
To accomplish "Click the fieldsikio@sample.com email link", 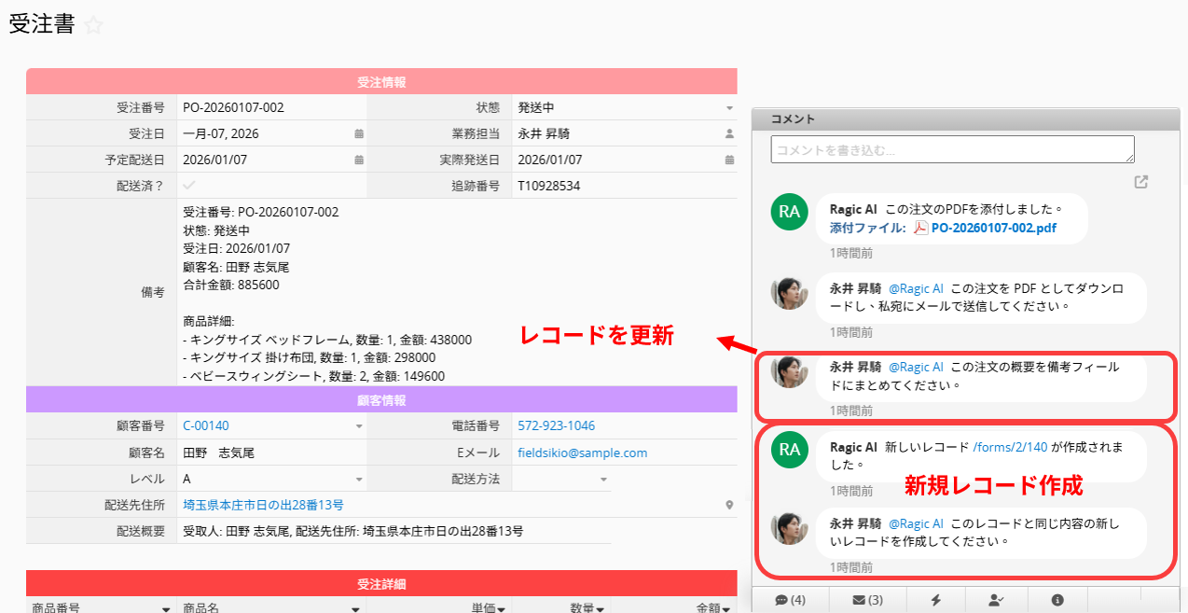I will click(x=582, y=453).
